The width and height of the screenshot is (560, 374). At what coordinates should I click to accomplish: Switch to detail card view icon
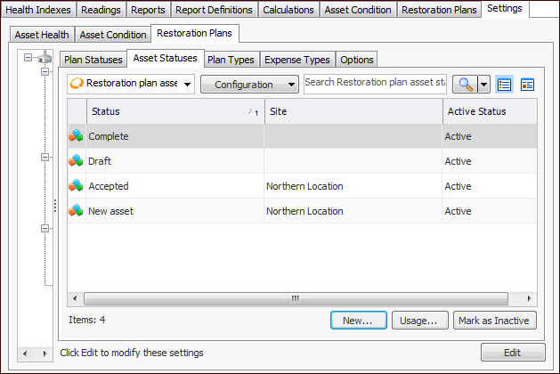click(527, 85)
